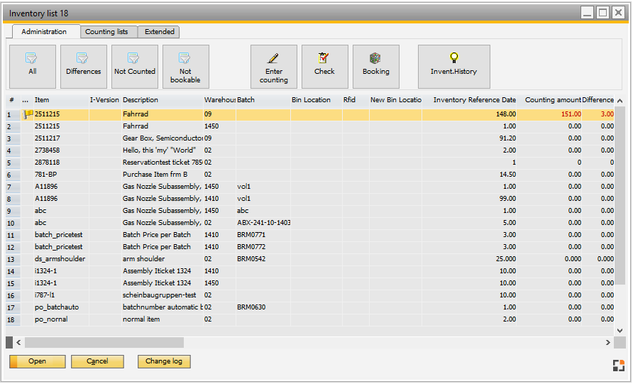The height and width of the screenshot is (384, 633).
Task: Click bottom-right layout settings icon
Action: click(x=619, y=365)
